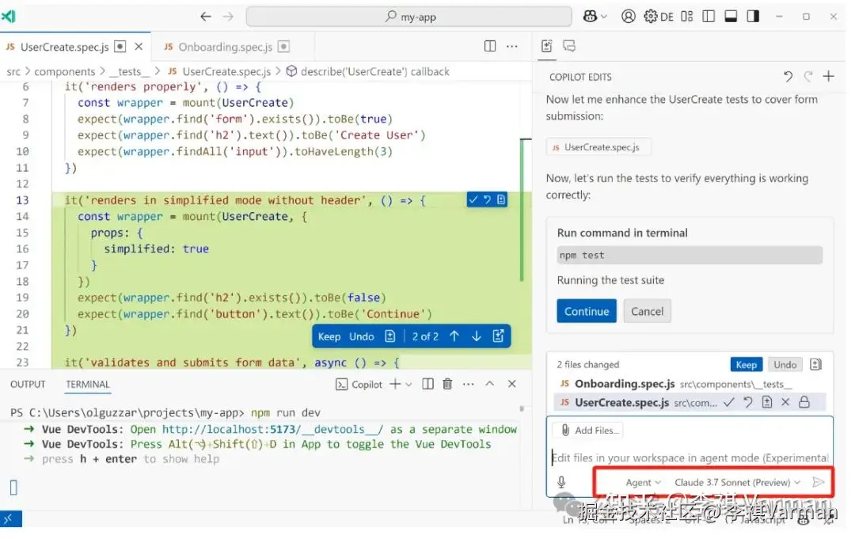The image size is (855, 539).
Task: Select the TERMINAL panel tab
Action: [88, 384]
